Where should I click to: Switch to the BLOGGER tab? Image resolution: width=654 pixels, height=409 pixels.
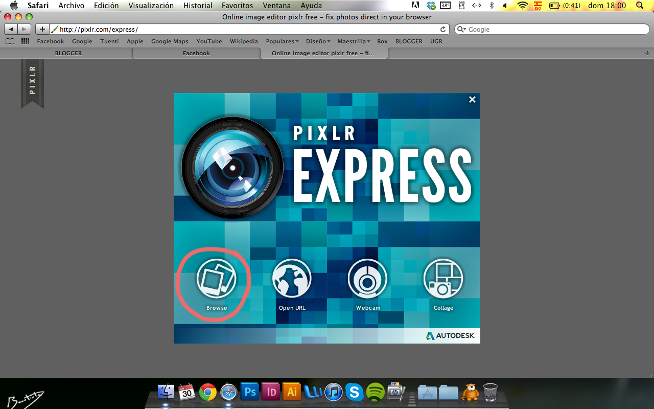[x=68, y=53]
